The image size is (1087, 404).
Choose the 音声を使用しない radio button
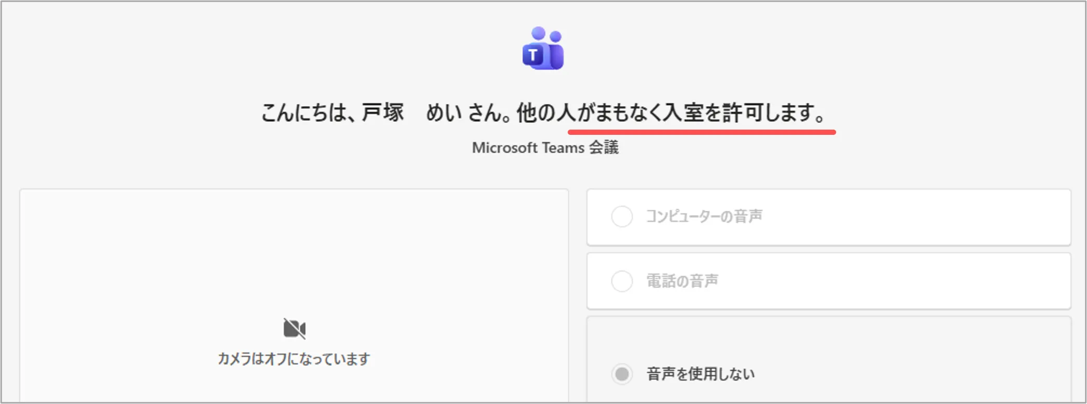tap(622, 374)
